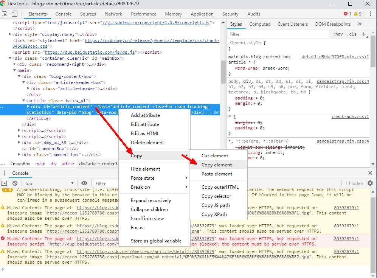Show the console sidebar icon
The image size is (377, 278).
(x=4, y=183)
